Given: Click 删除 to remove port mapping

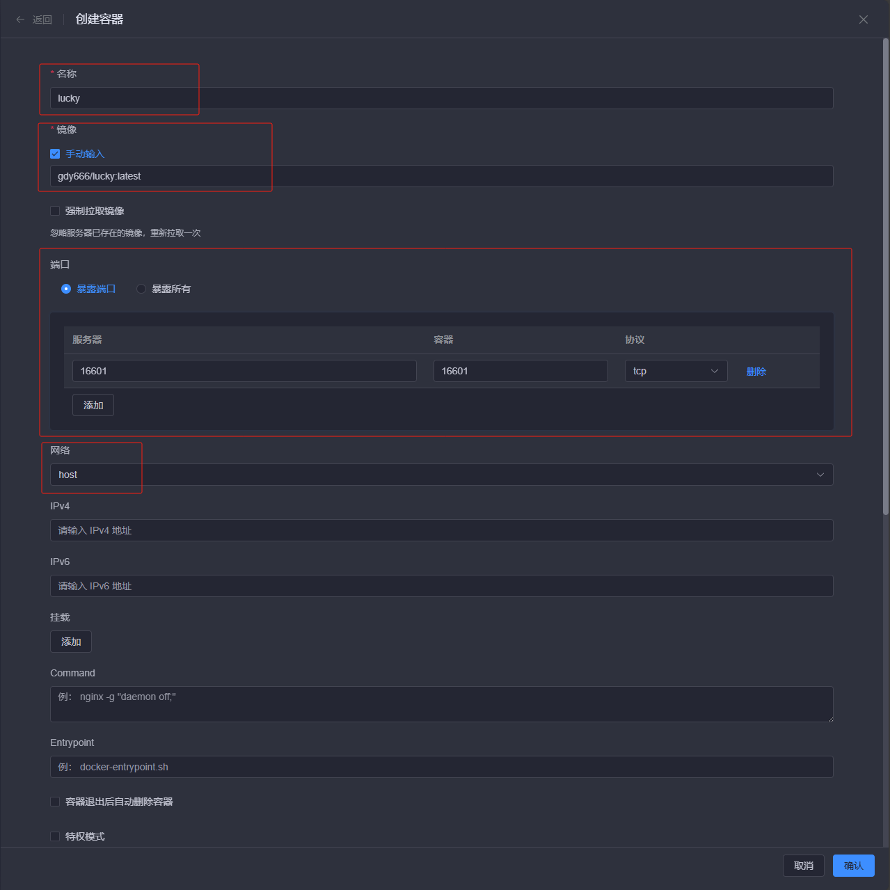Looking at the screenshot, I should (756, 372).
